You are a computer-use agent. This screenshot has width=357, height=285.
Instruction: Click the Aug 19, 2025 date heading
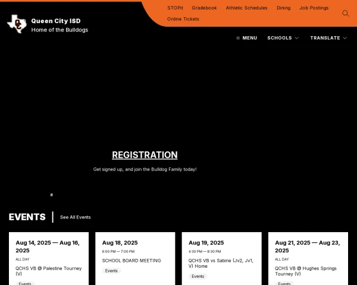pyautogui.click(x=206, y=243)
